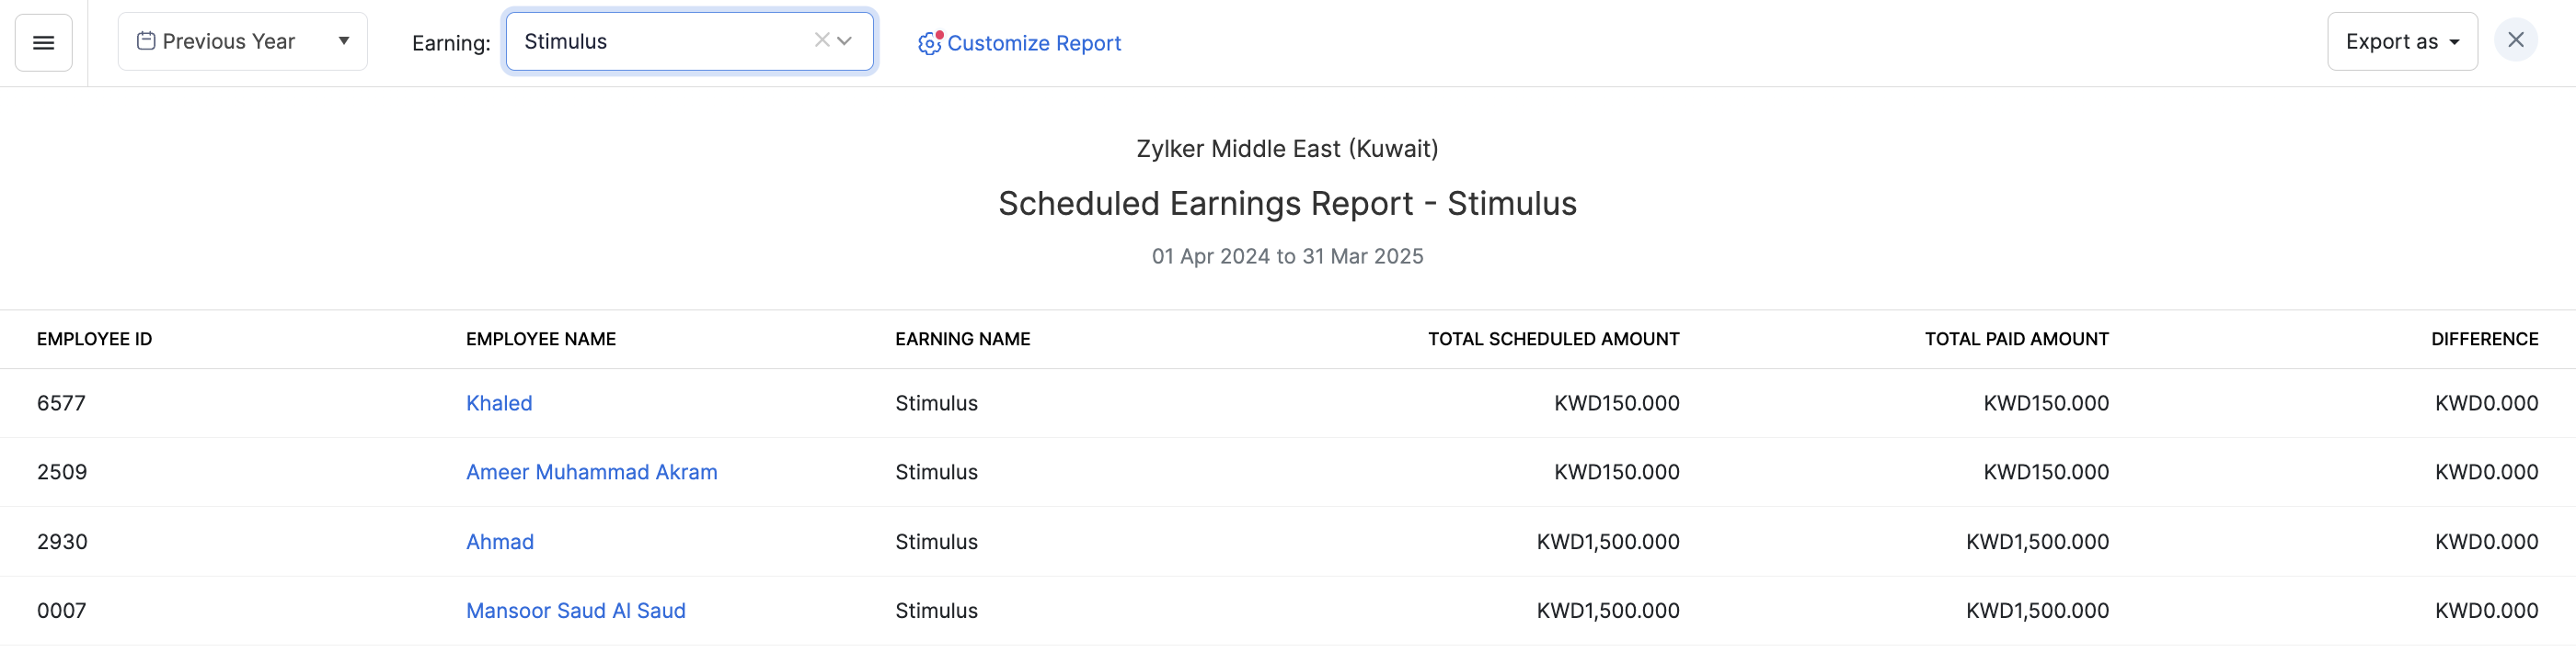Image resolution: width=2576 pixels, height=663 pixels.
Task: Sort by TOTAL SCHEDULED AMOUNT column
Action: (1553, 339)
